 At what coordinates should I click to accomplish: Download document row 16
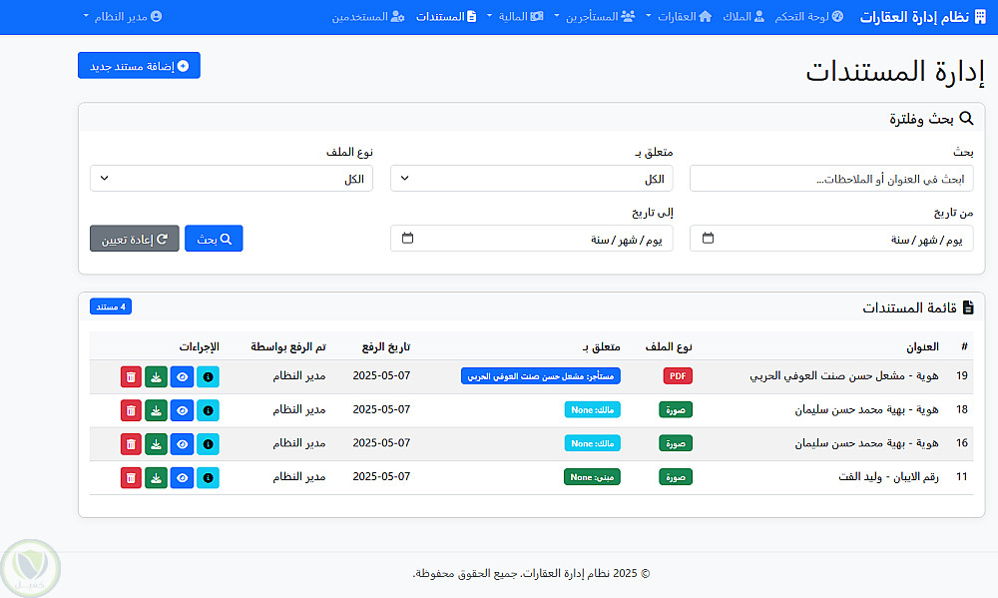pos(156,444)
